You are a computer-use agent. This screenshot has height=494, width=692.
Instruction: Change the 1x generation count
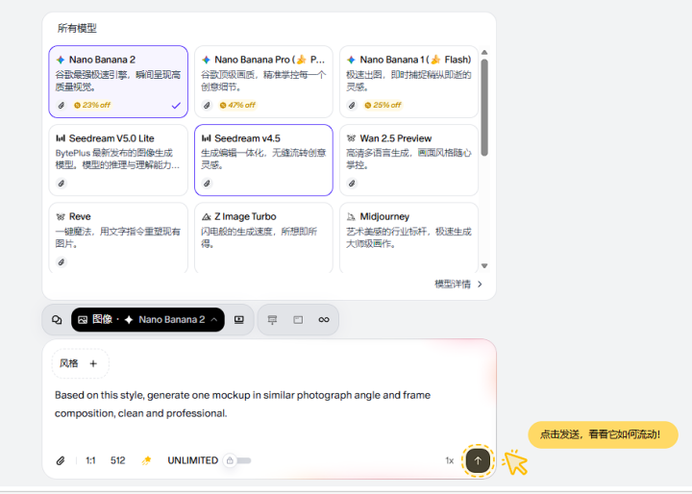click(449, 460)
